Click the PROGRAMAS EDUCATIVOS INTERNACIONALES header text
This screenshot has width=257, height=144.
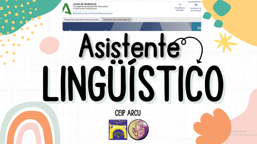pos(93,13)
